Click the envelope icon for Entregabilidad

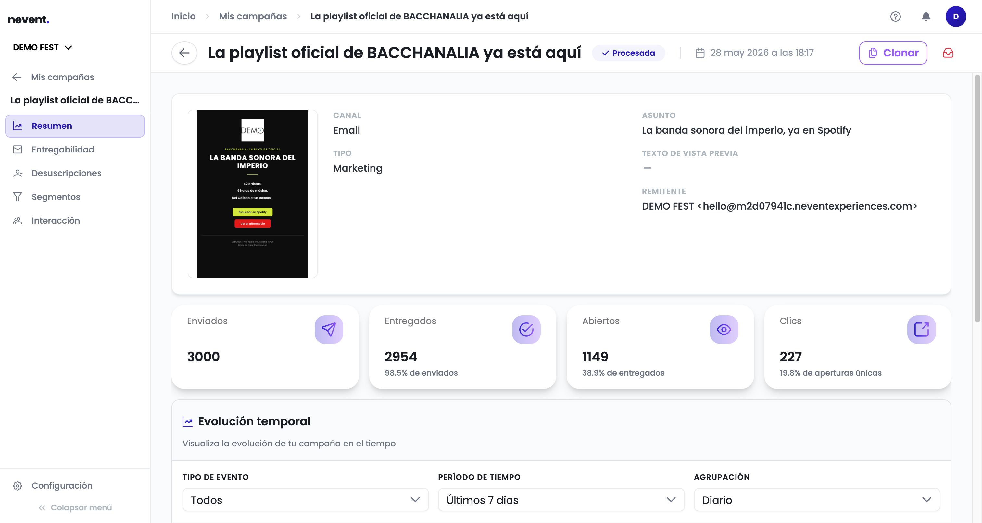(18, 149)
